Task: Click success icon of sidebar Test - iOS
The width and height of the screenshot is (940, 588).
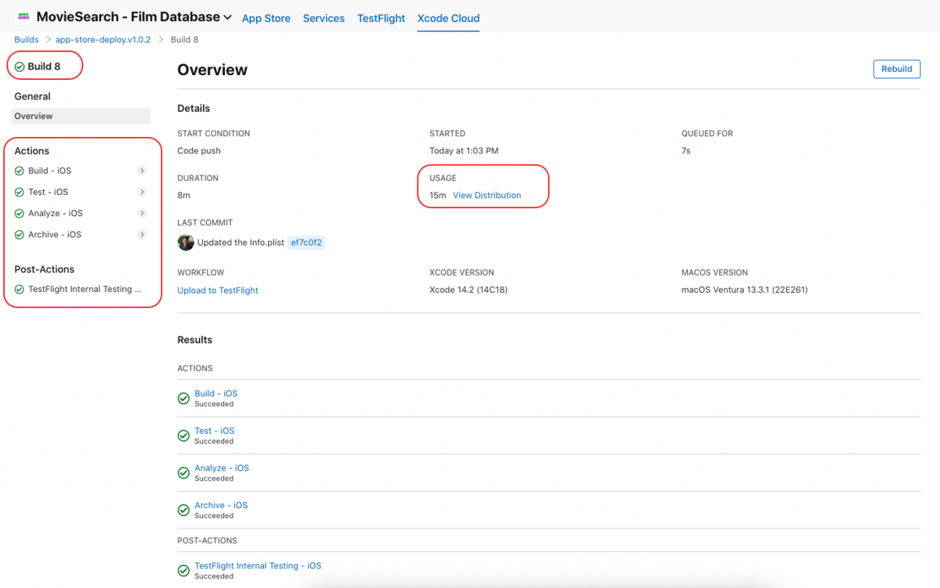Action: point(20,192)
